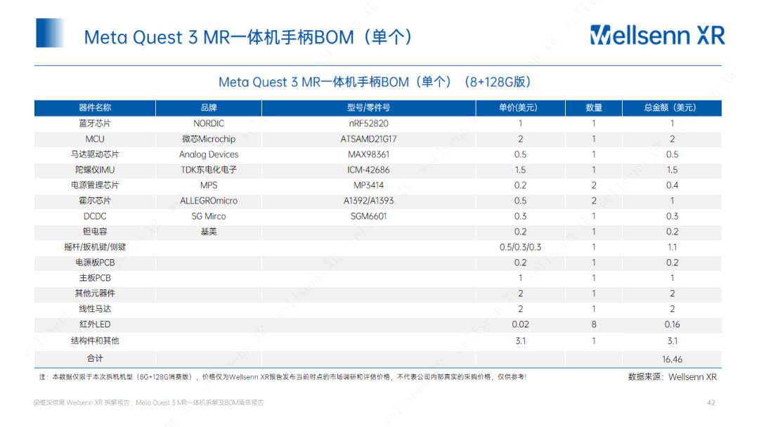The image size is (759, 427).
Task: Select the '马达驱动芯片' cell
Action: pyautogui.click(x=95, y=155)
